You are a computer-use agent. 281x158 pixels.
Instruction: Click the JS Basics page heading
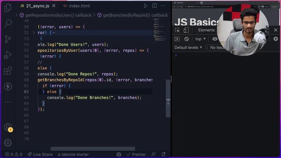(197, 22)
